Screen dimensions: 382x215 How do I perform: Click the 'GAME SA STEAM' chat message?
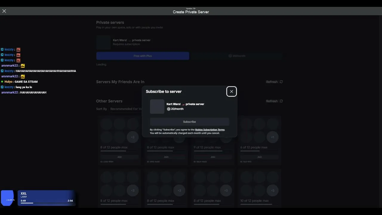point(26,82)
